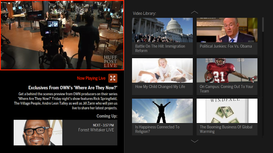Click the Now Playing Live label

click(x=91, y=78)
